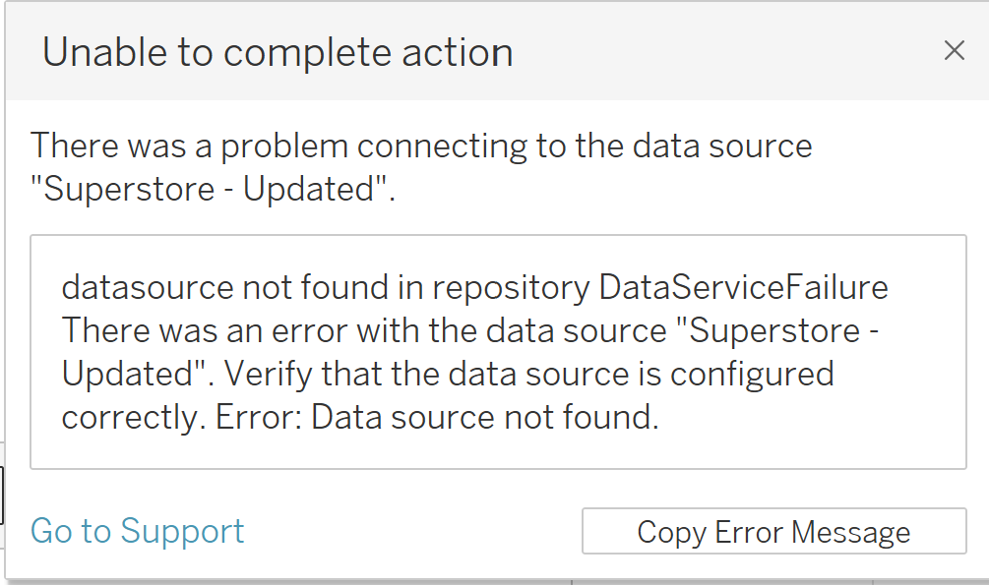989x585 pixels.
Task: Click the "There was a problem connecting" message
Action: click(x=295, y=146)
